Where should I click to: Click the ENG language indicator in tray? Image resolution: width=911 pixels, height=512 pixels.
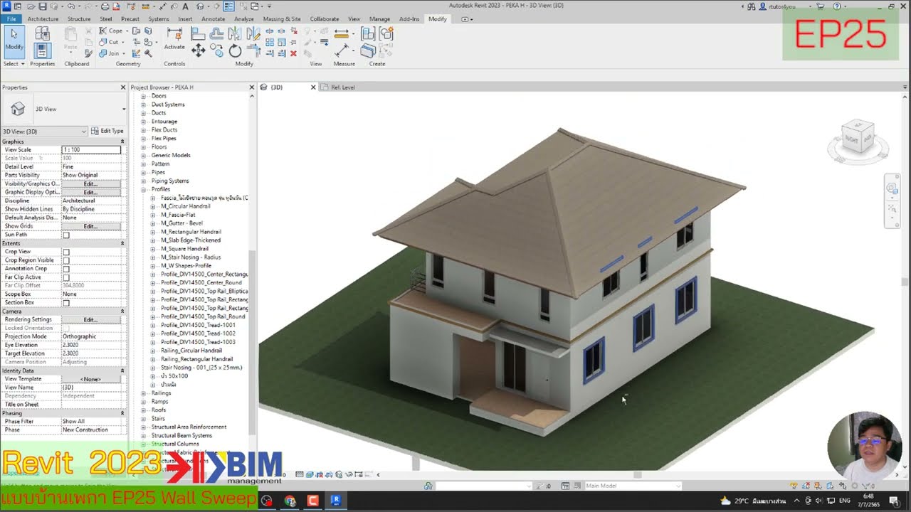click(x=846, y=501)
